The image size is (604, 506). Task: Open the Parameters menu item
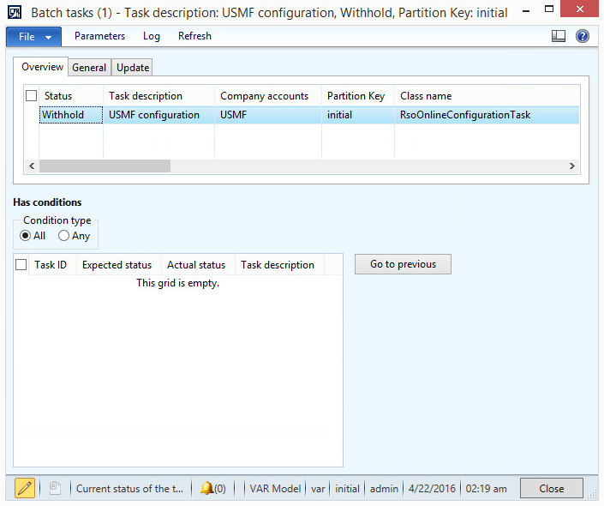[99, 36]
